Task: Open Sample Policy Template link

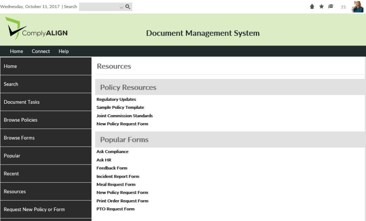Action: 120,107
